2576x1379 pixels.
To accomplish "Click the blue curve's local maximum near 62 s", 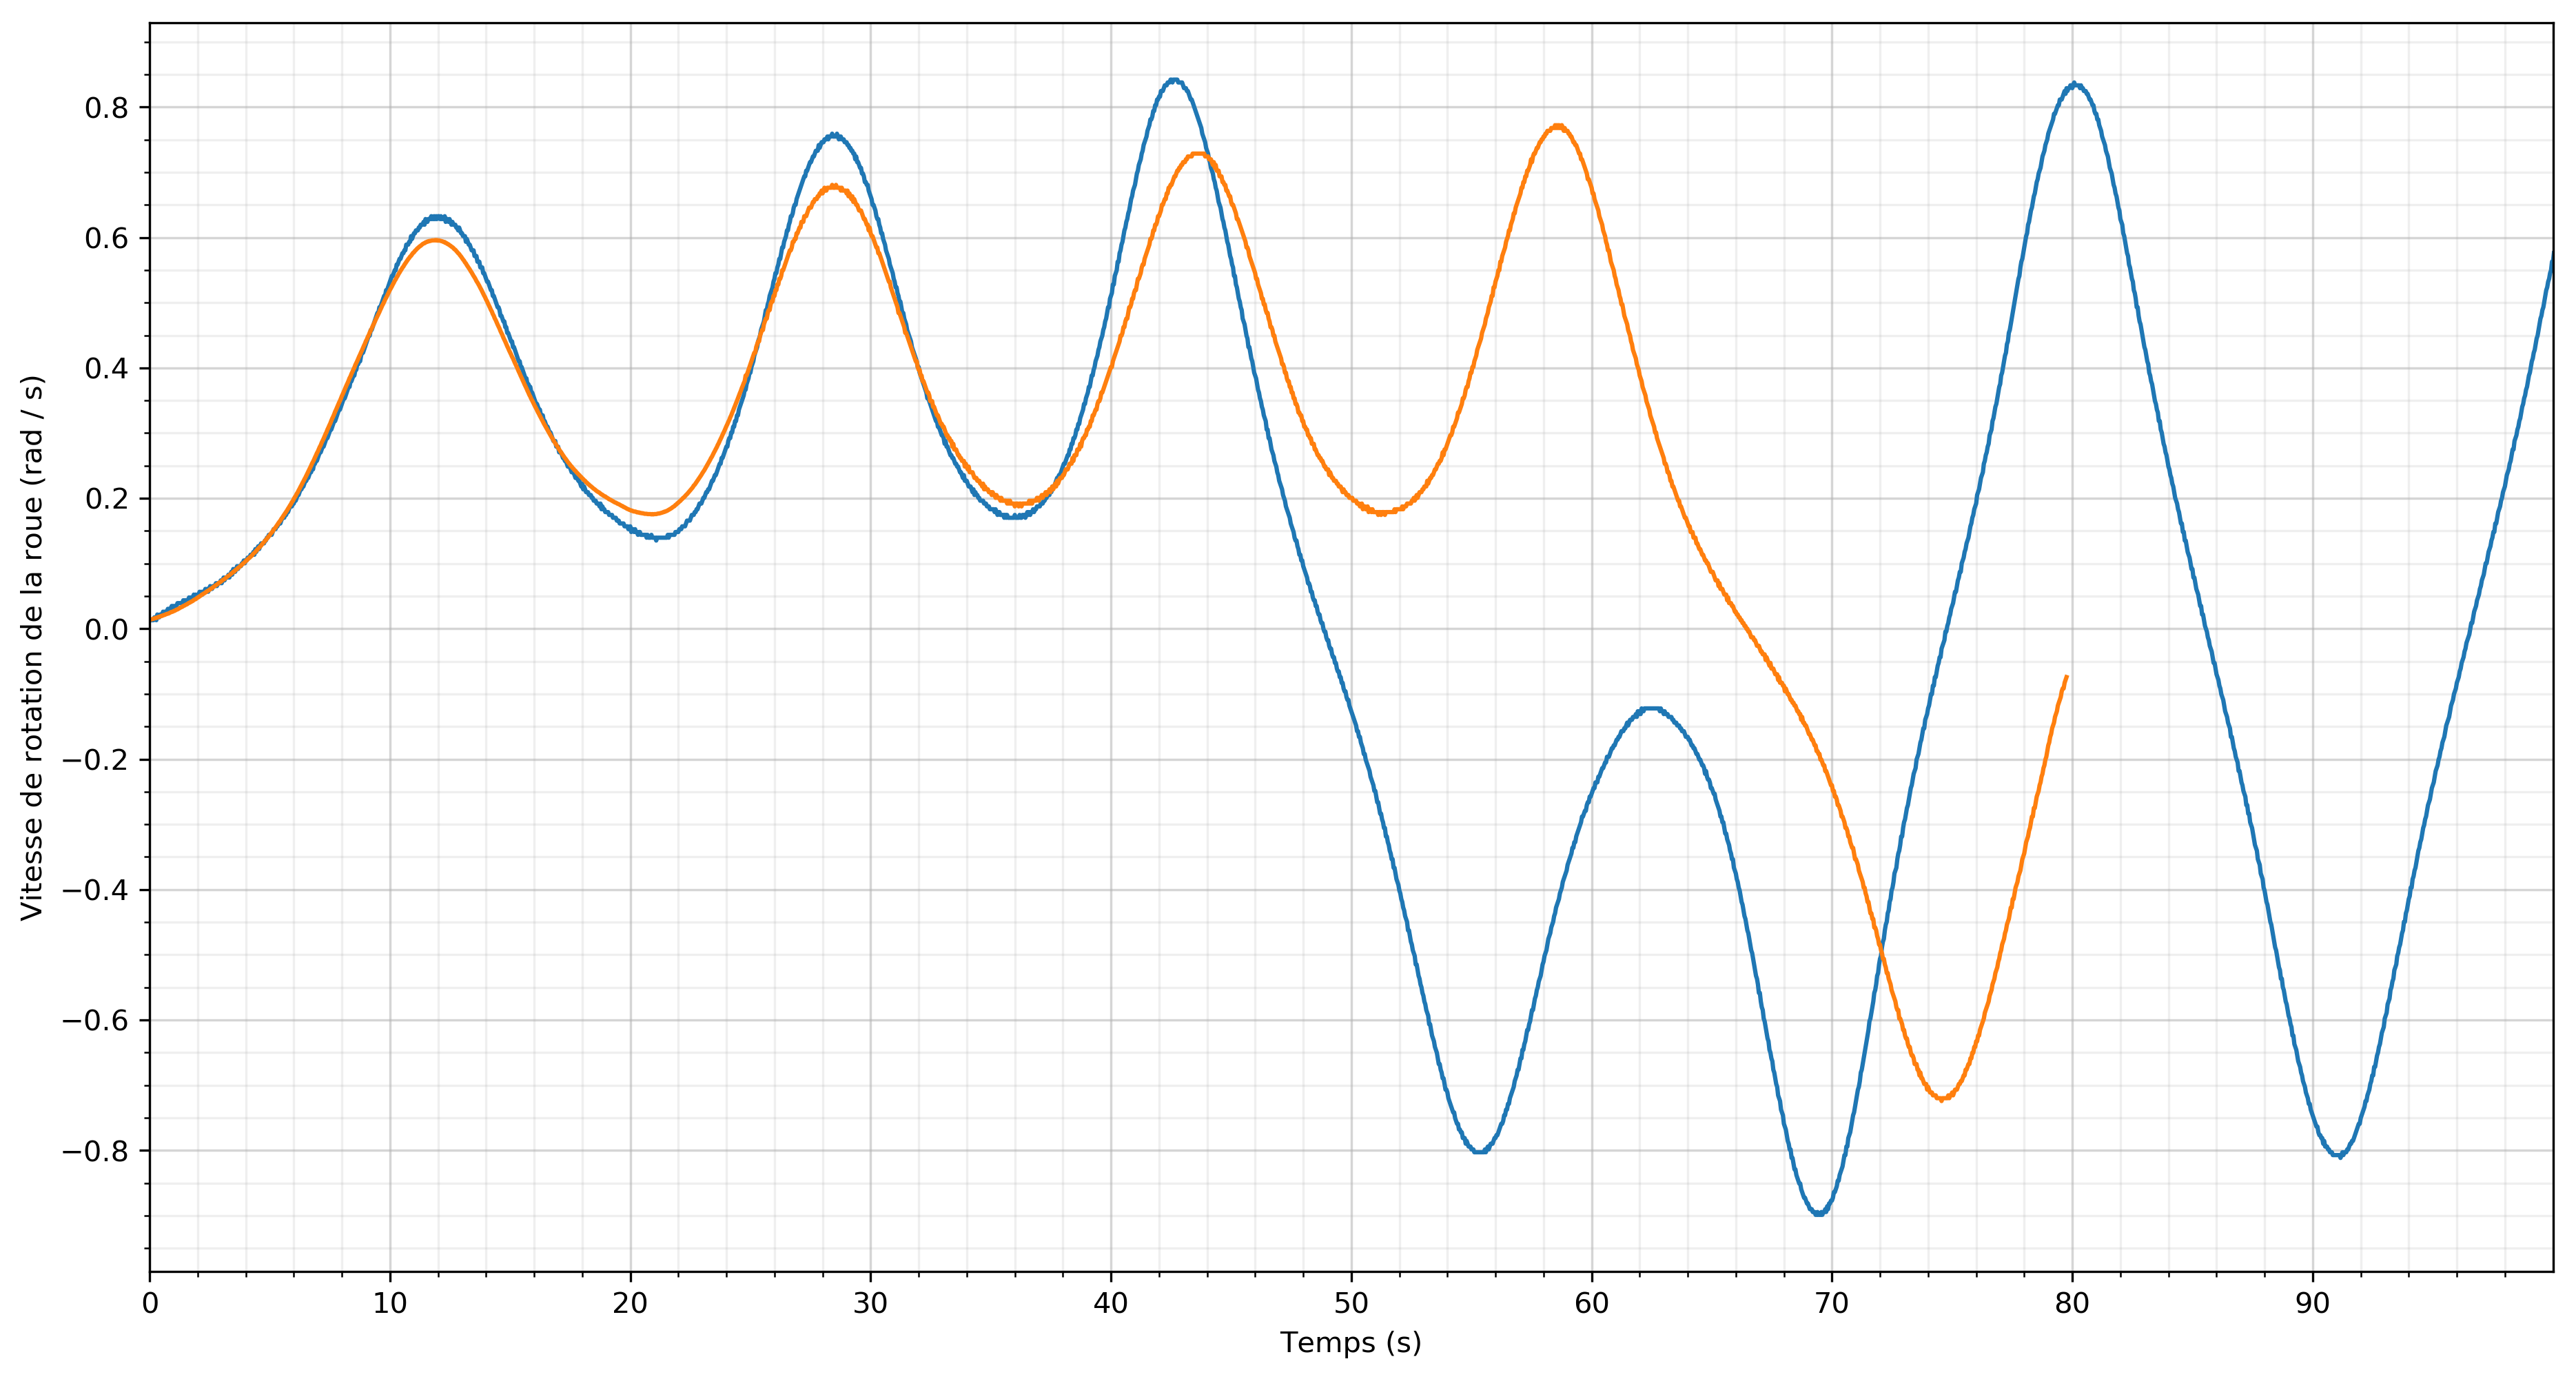I will (x=1652, y=708).
